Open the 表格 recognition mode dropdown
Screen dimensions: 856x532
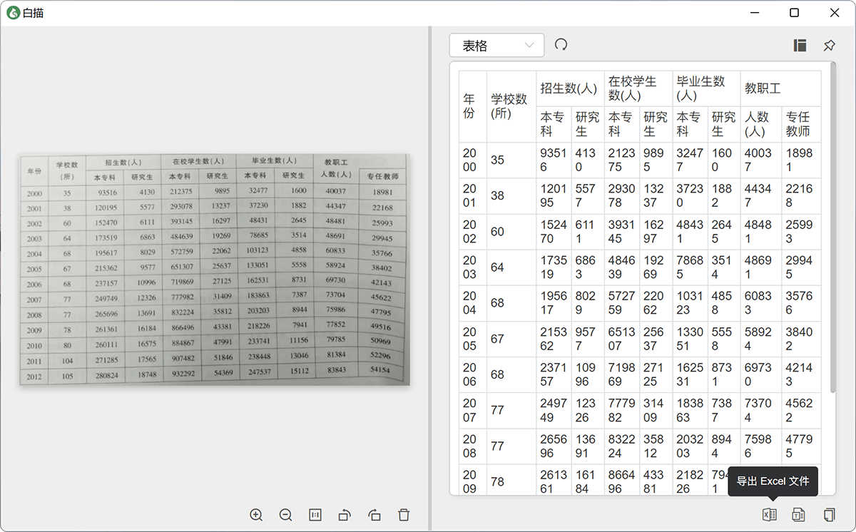point(496,44)
